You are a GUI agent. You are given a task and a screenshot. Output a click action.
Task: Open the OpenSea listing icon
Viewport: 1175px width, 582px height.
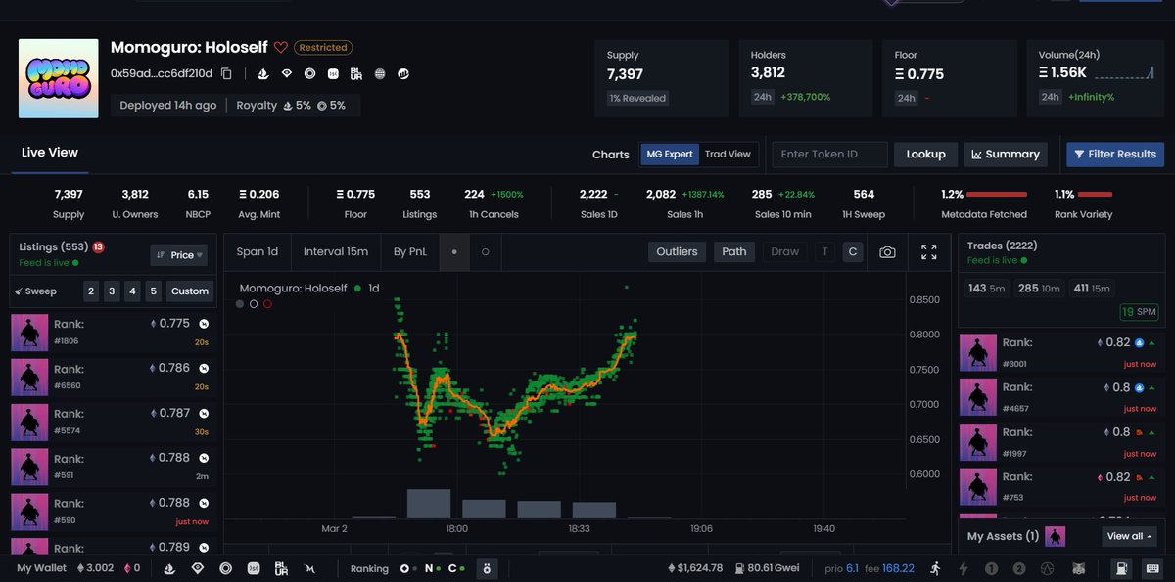[262, 73]
